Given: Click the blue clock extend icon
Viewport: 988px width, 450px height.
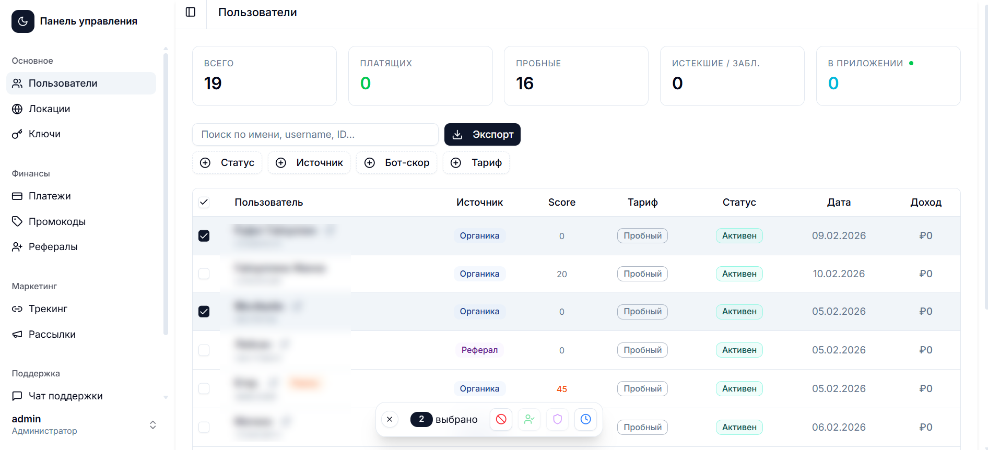Looking at the screenshot, I should 585,419.
